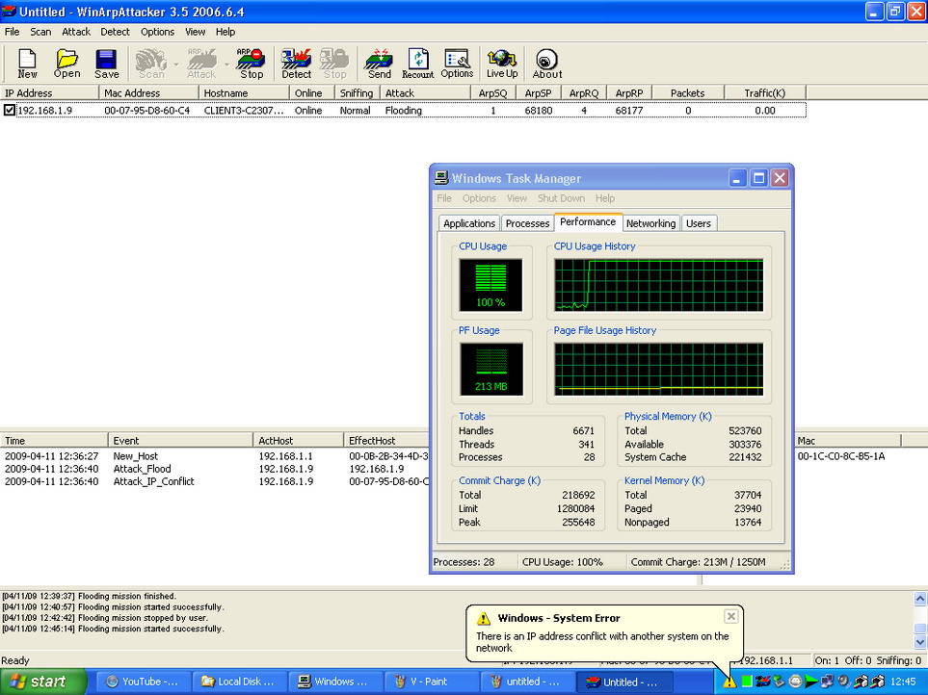Switch to V - Paint taskbar window
The image size is (928, 695).
point(430,682)
